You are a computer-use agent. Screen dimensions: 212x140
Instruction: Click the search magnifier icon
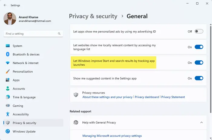(59, 34)
